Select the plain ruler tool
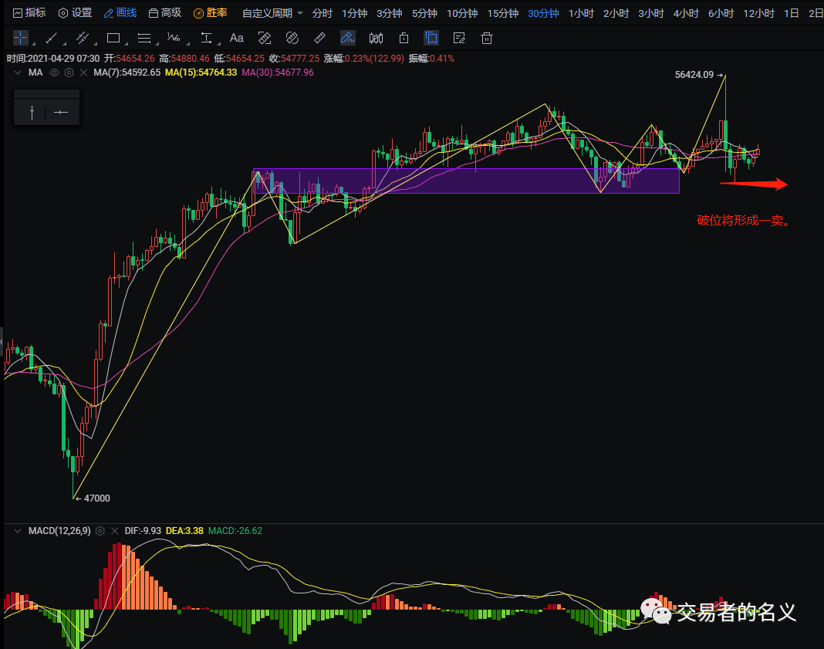 (x=319, y=38)
